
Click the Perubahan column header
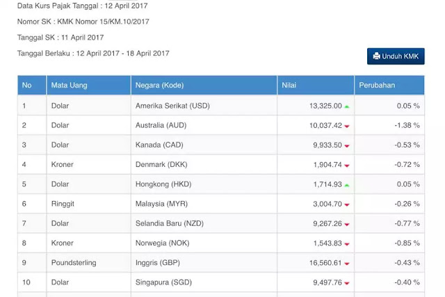(389, 85)
